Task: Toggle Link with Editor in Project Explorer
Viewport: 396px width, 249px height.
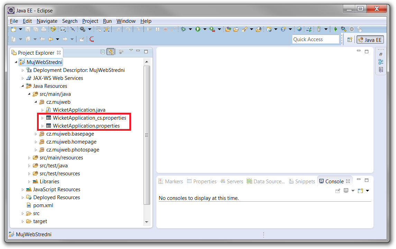Action: coord(111,52)
